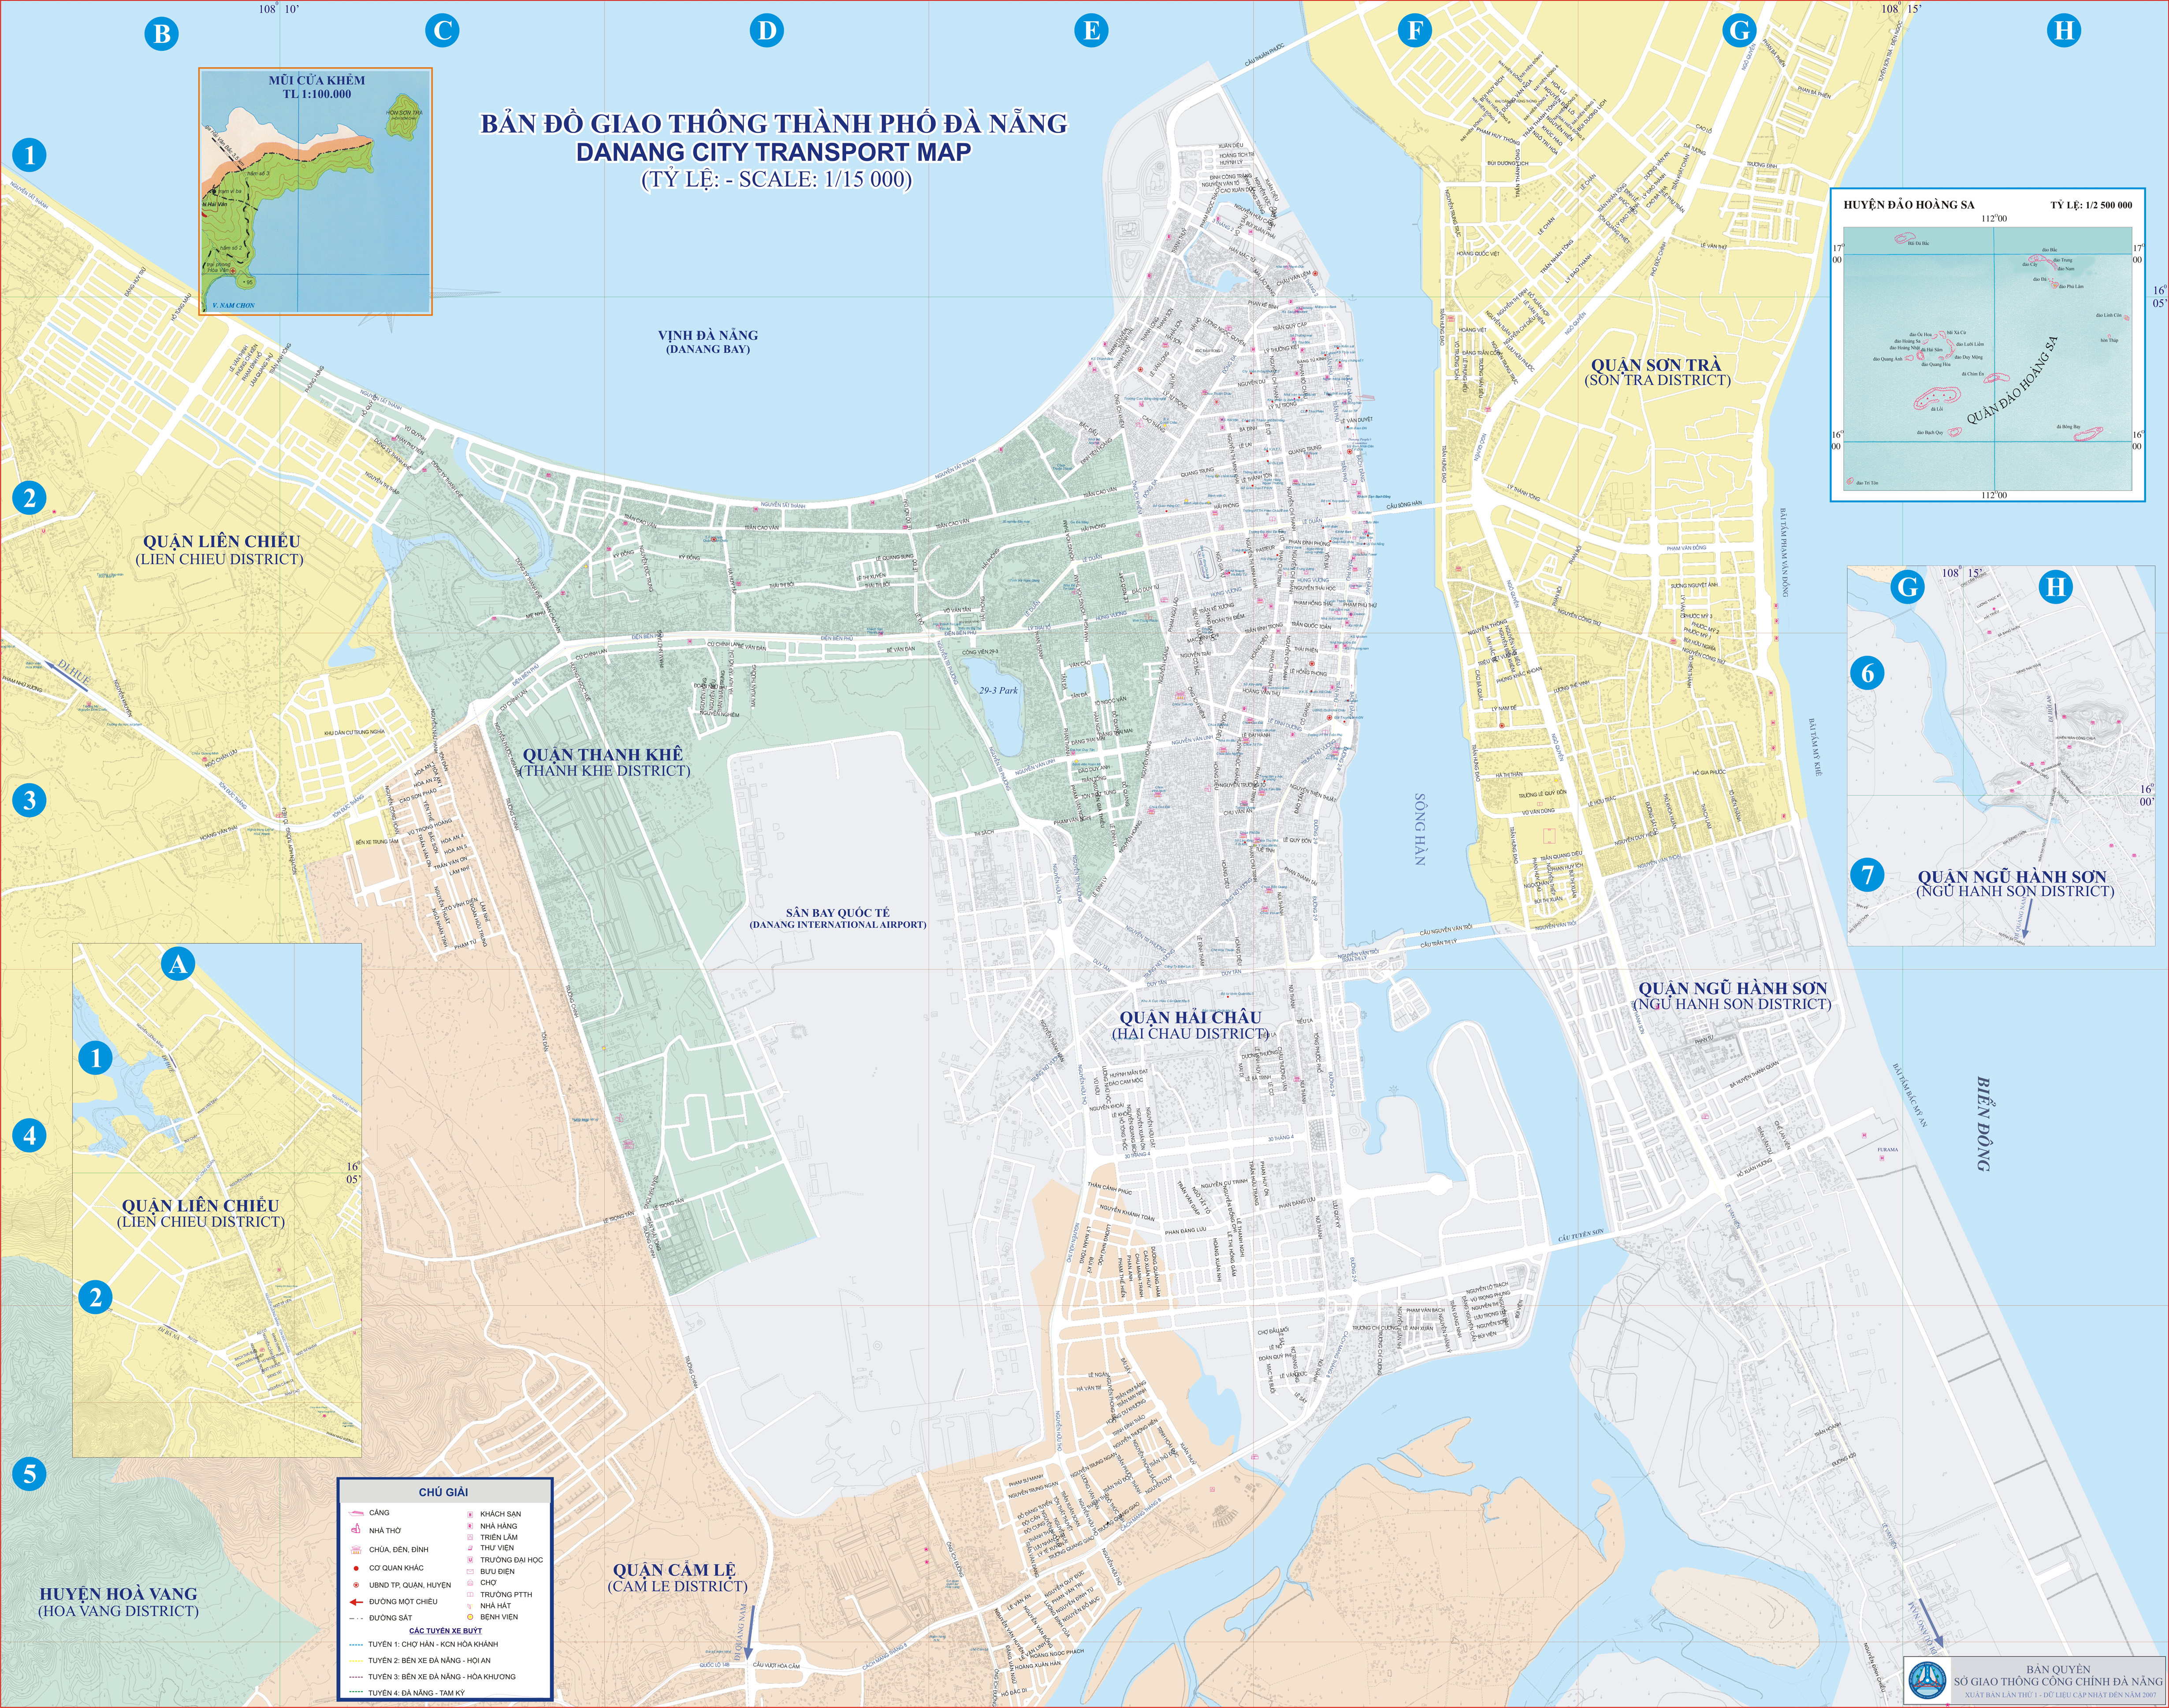Click grid column marker C at top
The height and width of the screenshot is (1708, 2169).
(442, 30)
